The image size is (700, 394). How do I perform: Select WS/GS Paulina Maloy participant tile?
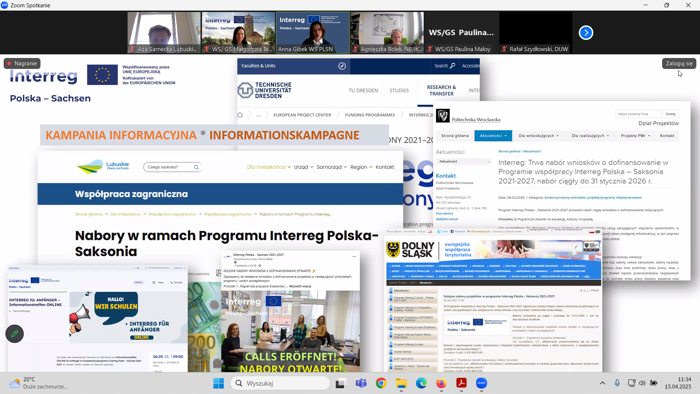462,33
